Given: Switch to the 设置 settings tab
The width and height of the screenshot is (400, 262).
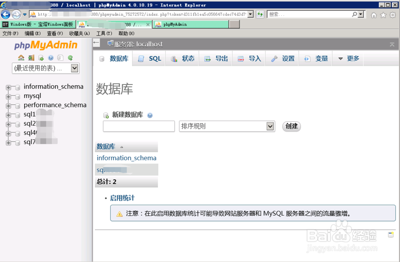Looking at the screenshot, I should [282, 58].
